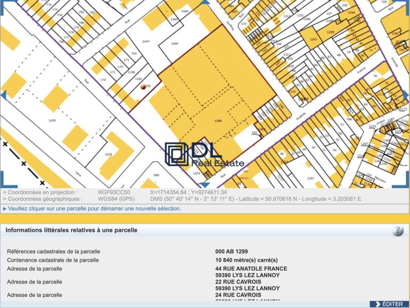Select the highlighted parcel 1299 on the map

point(218,120)
